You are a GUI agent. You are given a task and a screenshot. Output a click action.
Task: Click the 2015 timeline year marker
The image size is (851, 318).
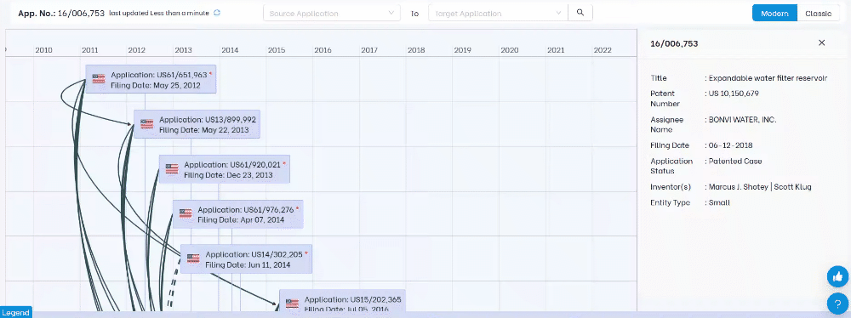pos(277,50)
